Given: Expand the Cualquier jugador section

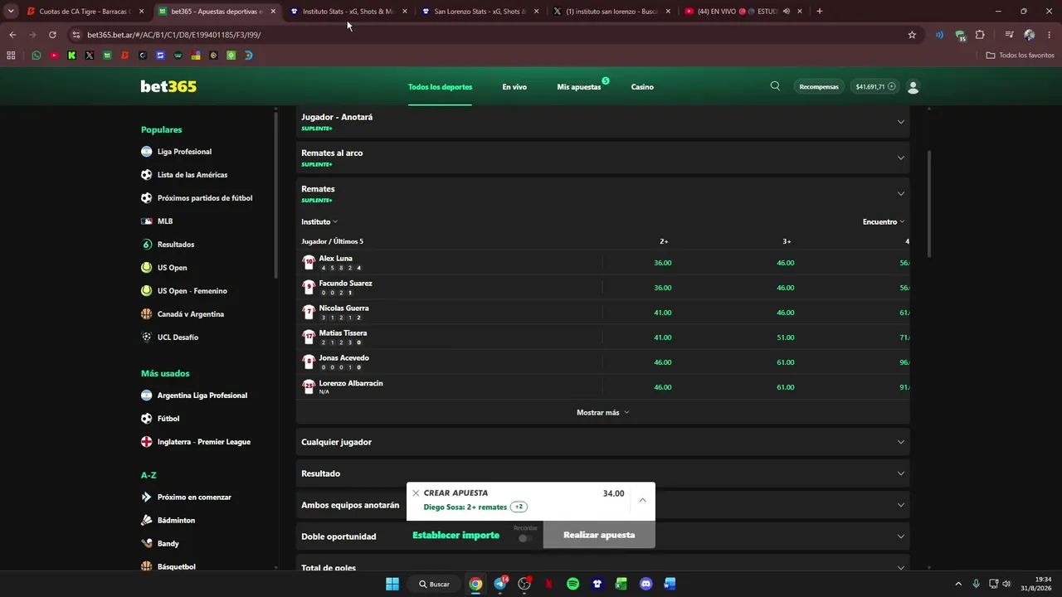Looking at the screenshot, I should 603,442.
